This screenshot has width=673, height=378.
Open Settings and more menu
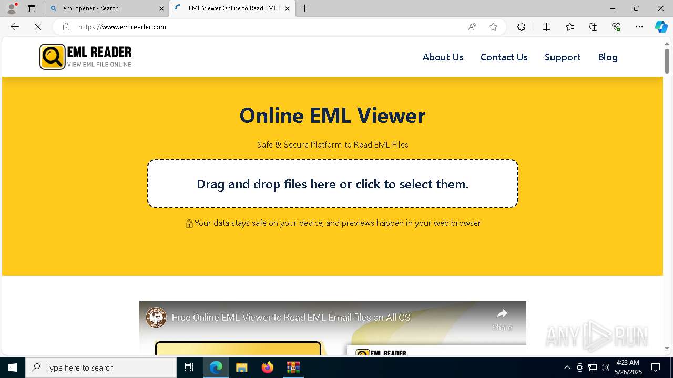coord(639,27)
